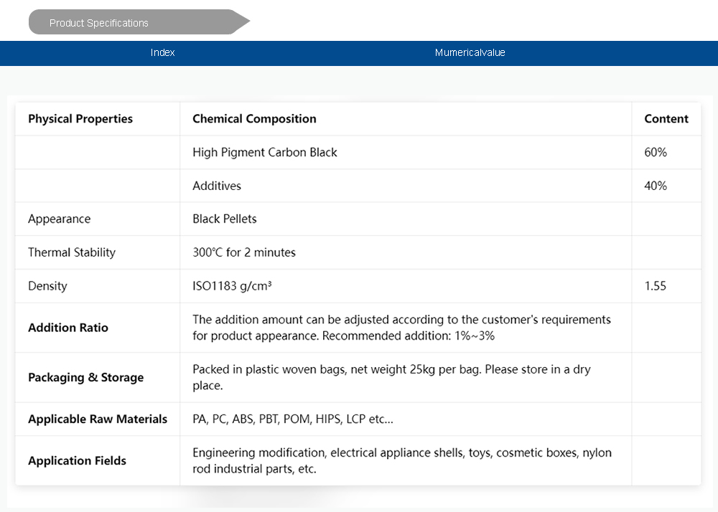
Task: Click the Mumericalvalue header in blue bar
Action: pos(470,52)
